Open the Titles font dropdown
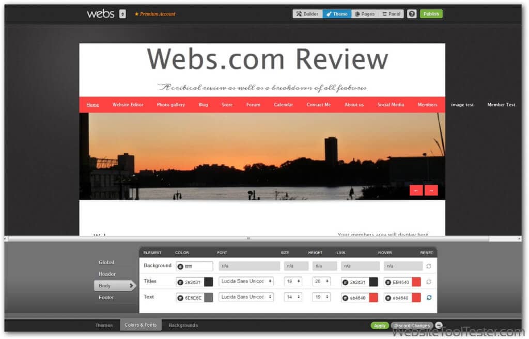The height and width of the screenshot is (339, 529). pos(246,281)
